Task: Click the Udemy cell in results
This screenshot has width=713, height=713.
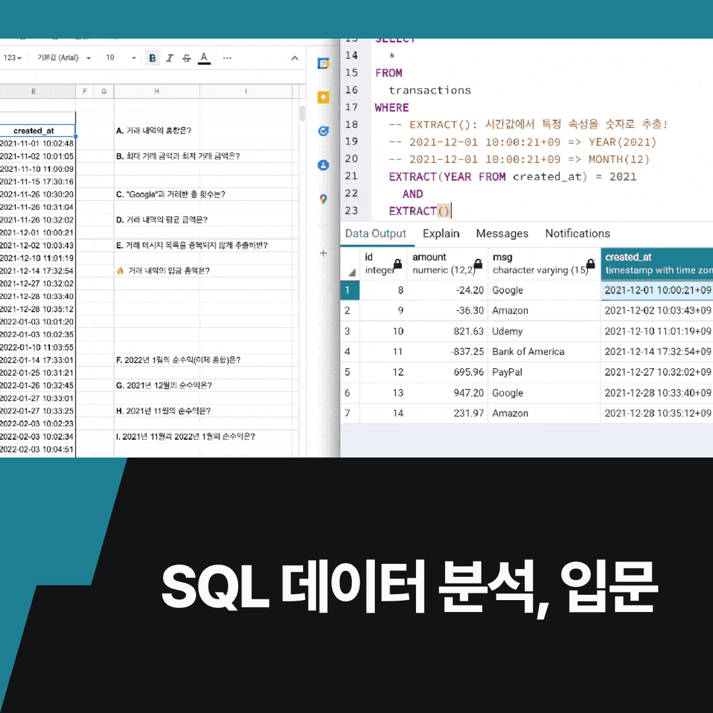Action: (544, 331)
